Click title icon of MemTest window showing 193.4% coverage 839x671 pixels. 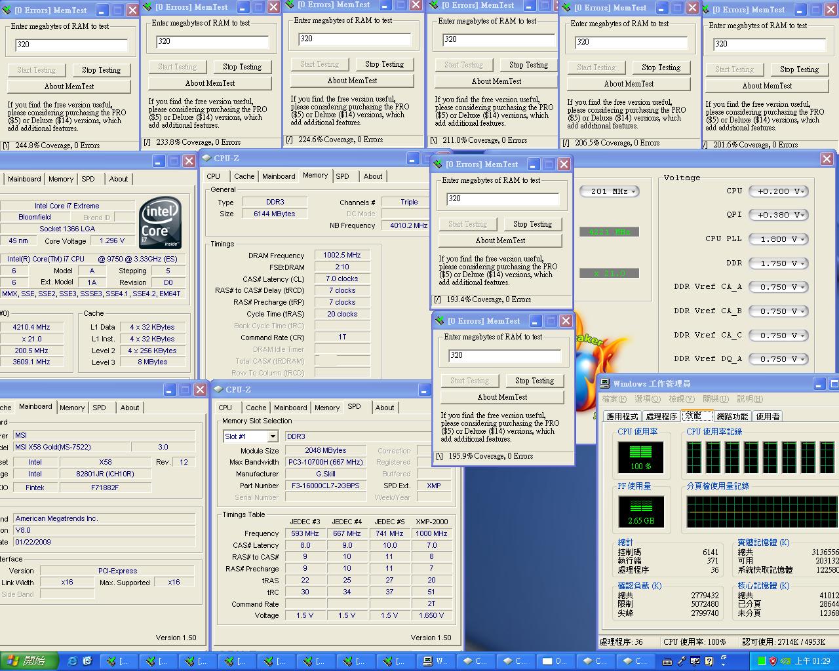click(439, 164)
